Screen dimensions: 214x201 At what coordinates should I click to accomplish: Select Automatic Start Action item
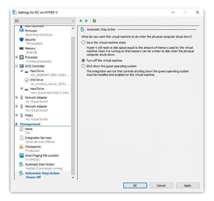point(40,165)
